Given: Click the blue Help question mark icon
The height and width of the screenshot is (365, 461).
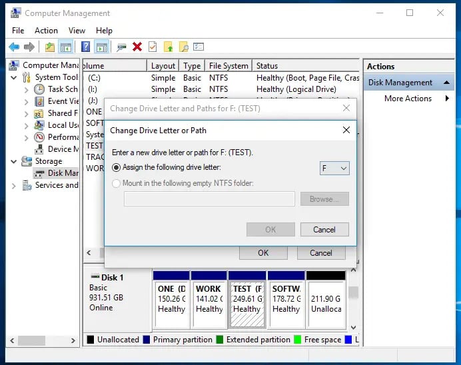Looking at the screenshot, I should click(x=85, y=47).
